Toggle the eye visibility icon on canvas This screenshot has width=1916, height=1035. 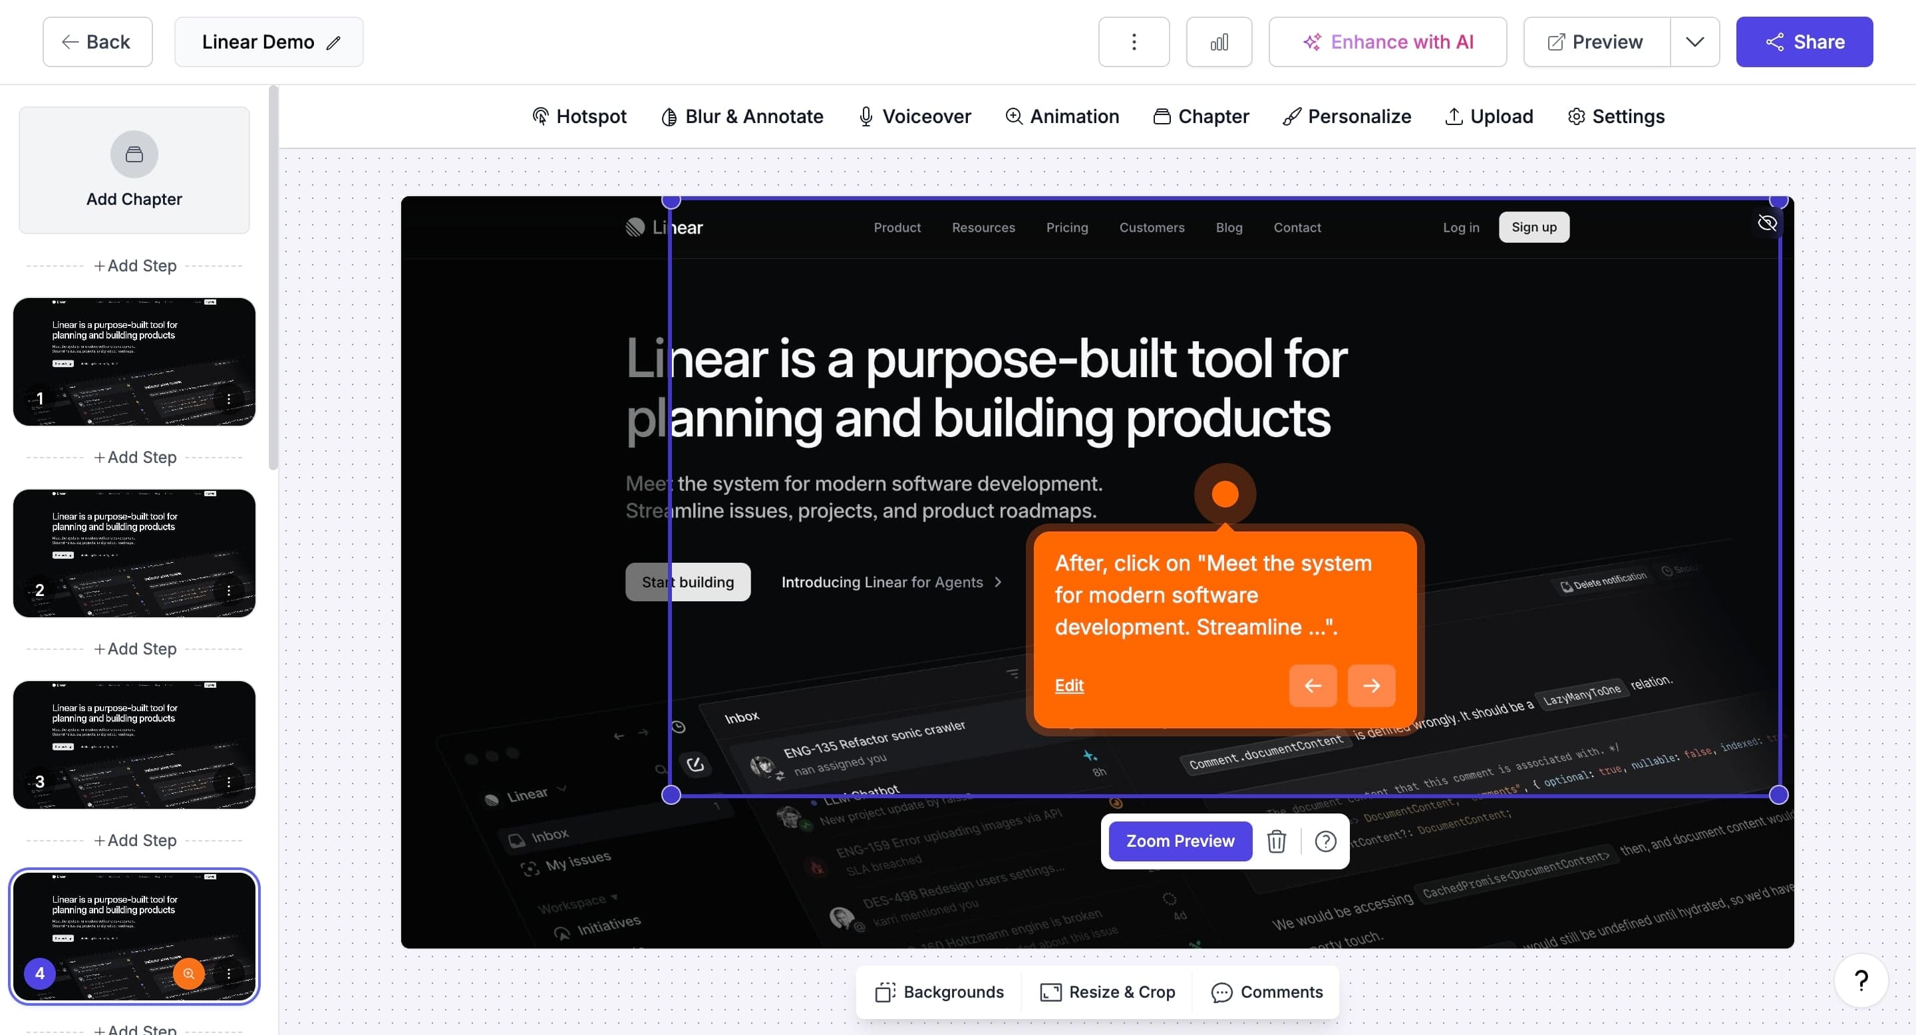click(1766, 223)
